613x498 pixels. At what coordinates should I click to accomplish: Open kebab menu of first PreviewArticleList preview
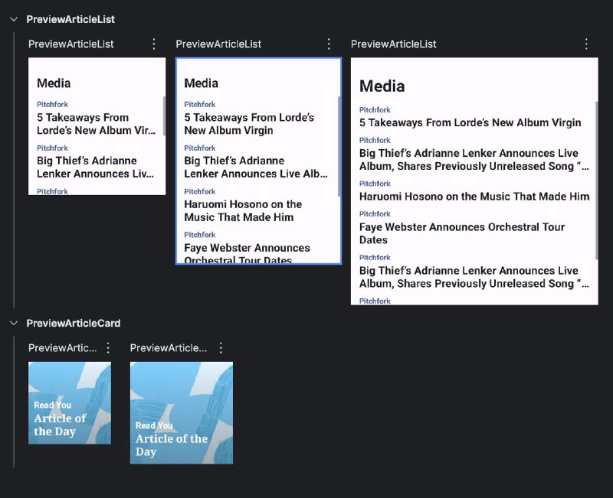pyautogui.click(x=154, y=44)
